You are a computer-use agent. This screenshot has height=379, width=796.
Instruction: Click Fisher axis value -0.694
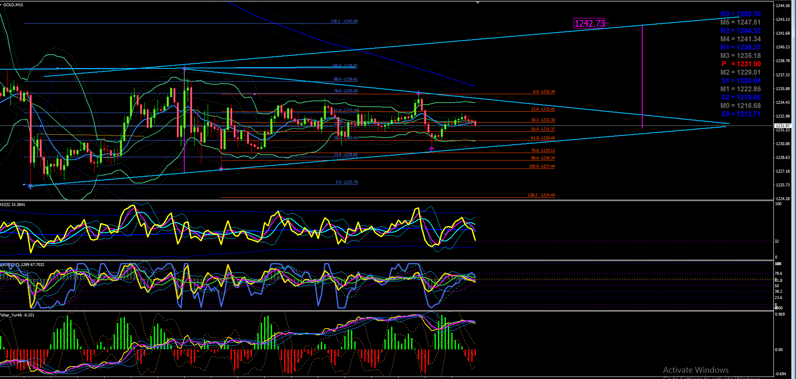(781, 374)
